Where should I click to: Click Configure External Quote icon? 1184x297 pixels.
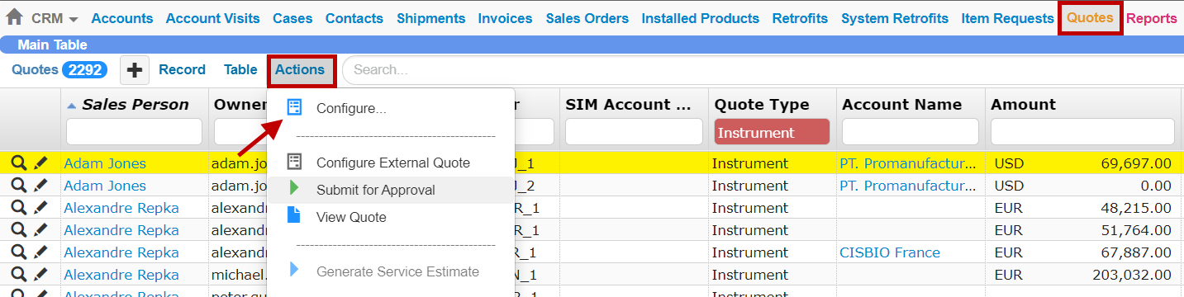tap(294, 162)
